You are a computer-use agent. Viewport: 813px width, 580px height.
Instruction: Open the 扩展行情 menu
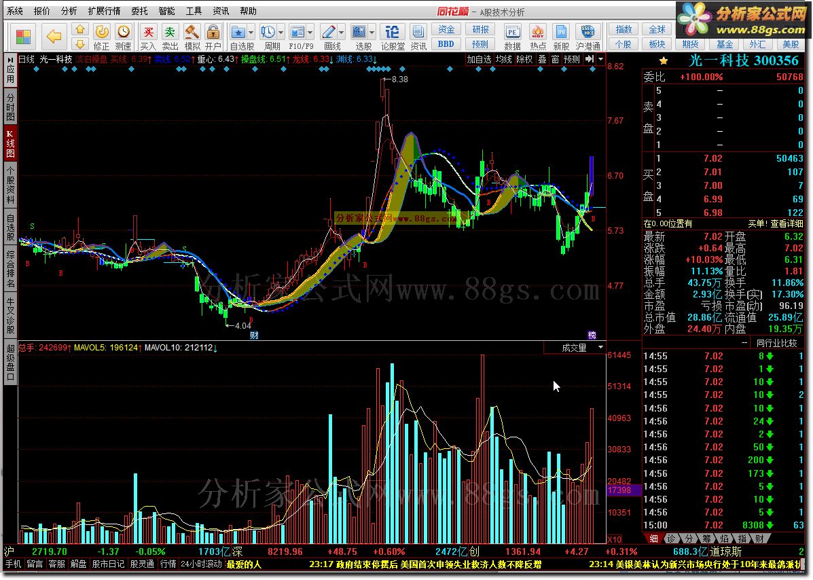click(x=104, y=11)
